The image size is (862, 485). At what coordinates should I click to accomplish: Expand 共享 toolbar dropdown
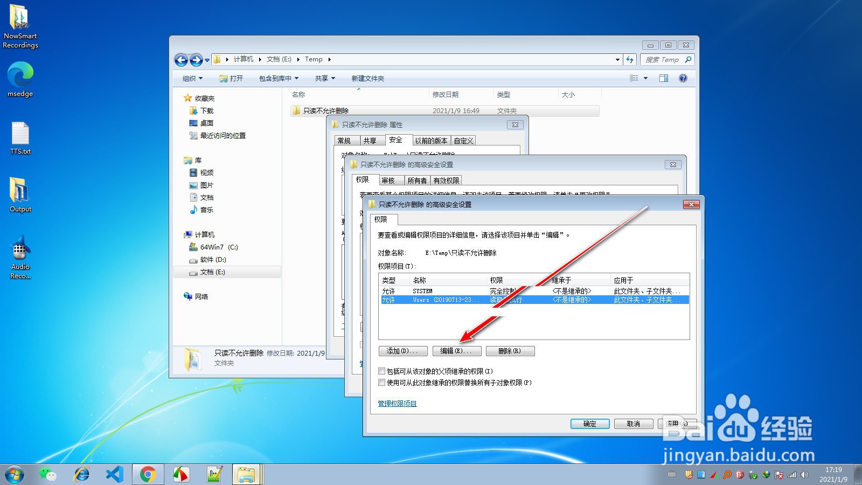coord(325,78)
